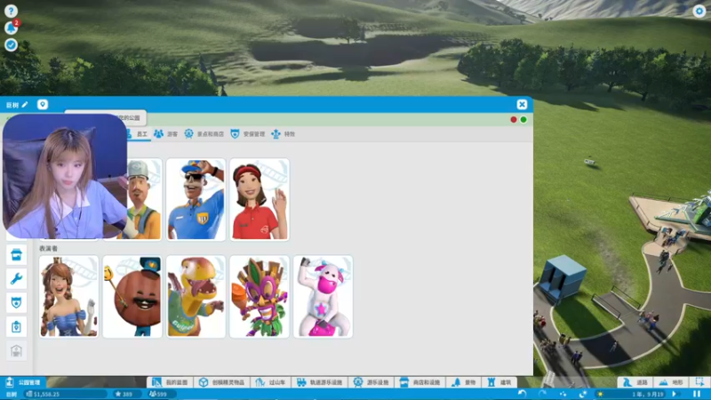This screenshot has height=400, width=711.
Task: Switch to the 员工 staff tab
Action: point(138,134)
